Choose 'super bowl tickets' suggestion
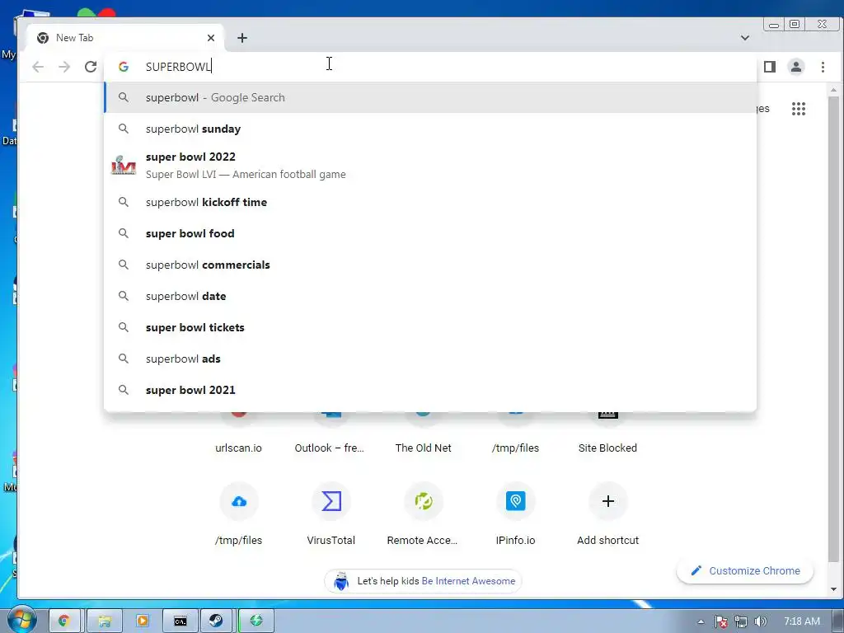 [430, 327]
